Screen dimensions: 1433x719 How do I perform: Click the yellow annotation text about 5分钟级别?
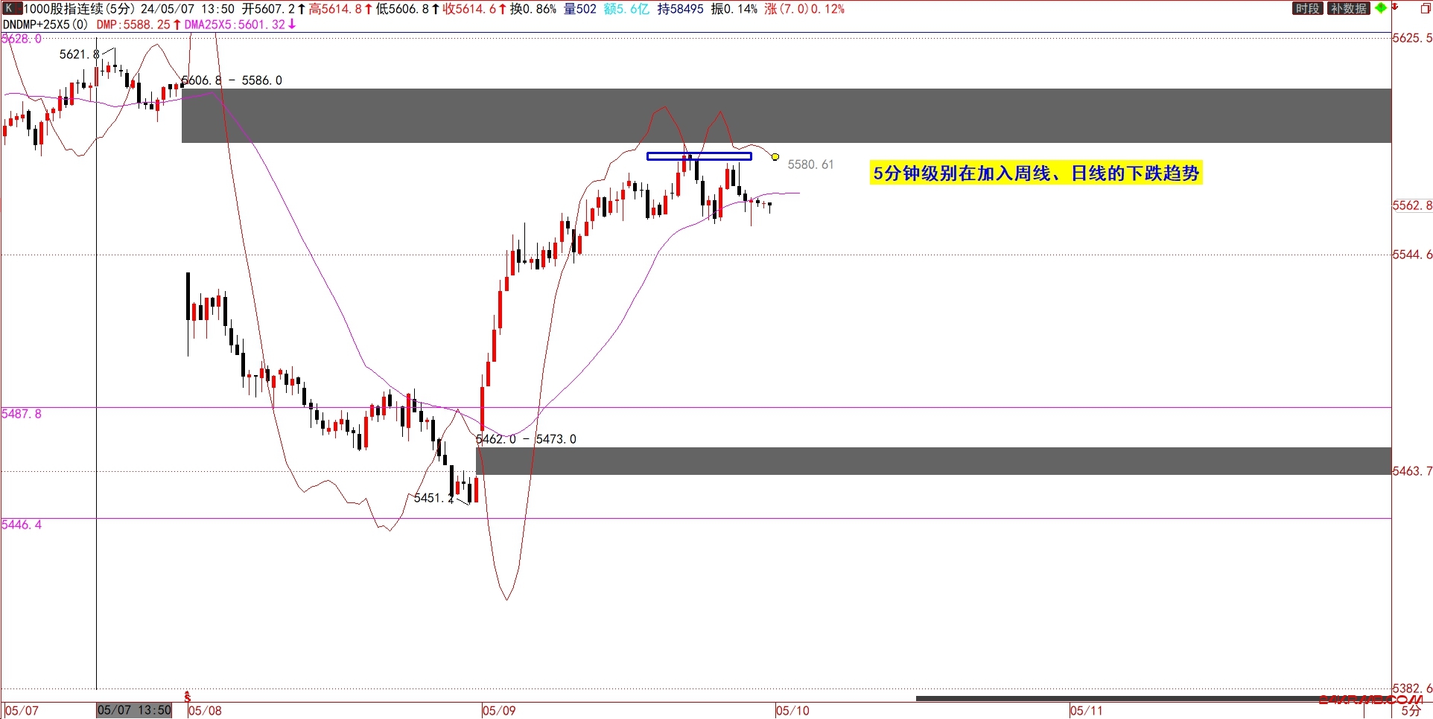1036,173
